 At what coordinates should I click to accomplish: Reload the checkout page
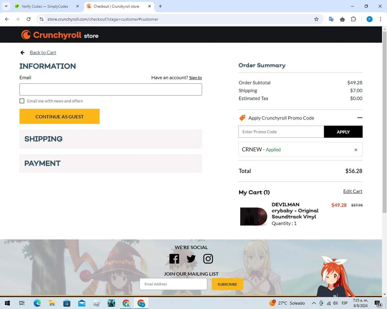[x=29, y=19]
